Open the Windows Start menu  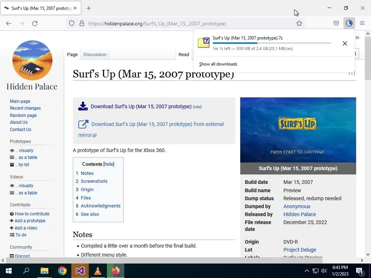pos(9,271)
